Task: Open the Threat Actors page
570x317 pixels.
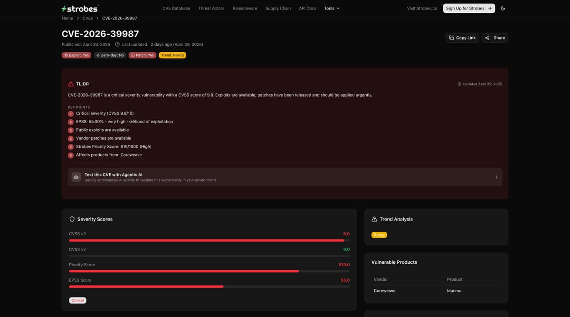Action: 211,8
